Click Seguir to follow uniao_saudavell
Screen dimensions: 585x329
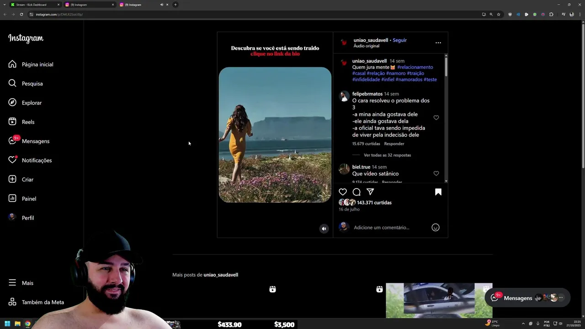coord(399,40)
